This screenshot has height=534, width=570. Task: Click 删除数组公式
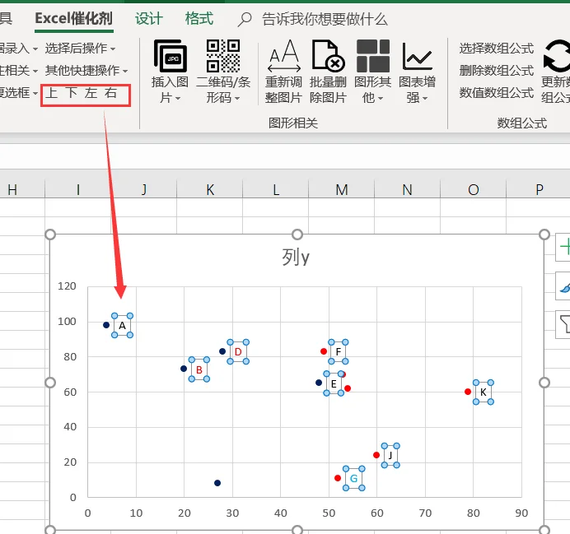(496, 71)
